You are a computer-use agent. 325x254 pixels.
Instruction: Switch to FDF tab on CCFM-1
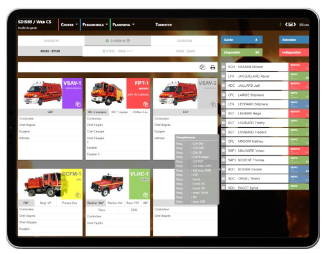[x=26, y=203]
